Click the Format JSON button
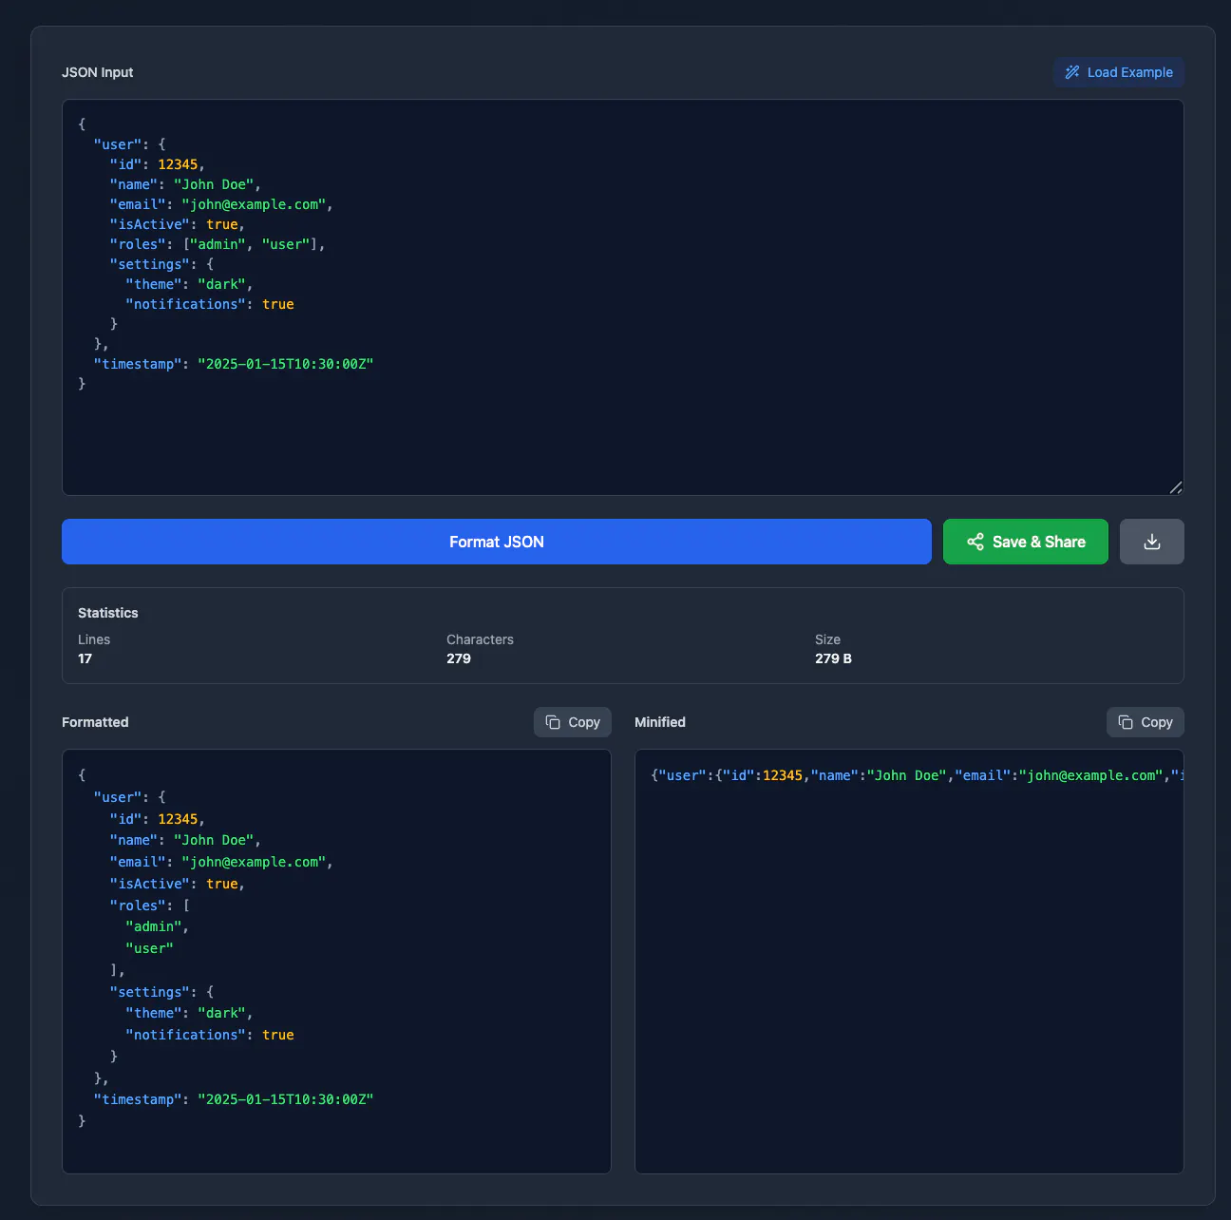 click(x=496, y=542)
